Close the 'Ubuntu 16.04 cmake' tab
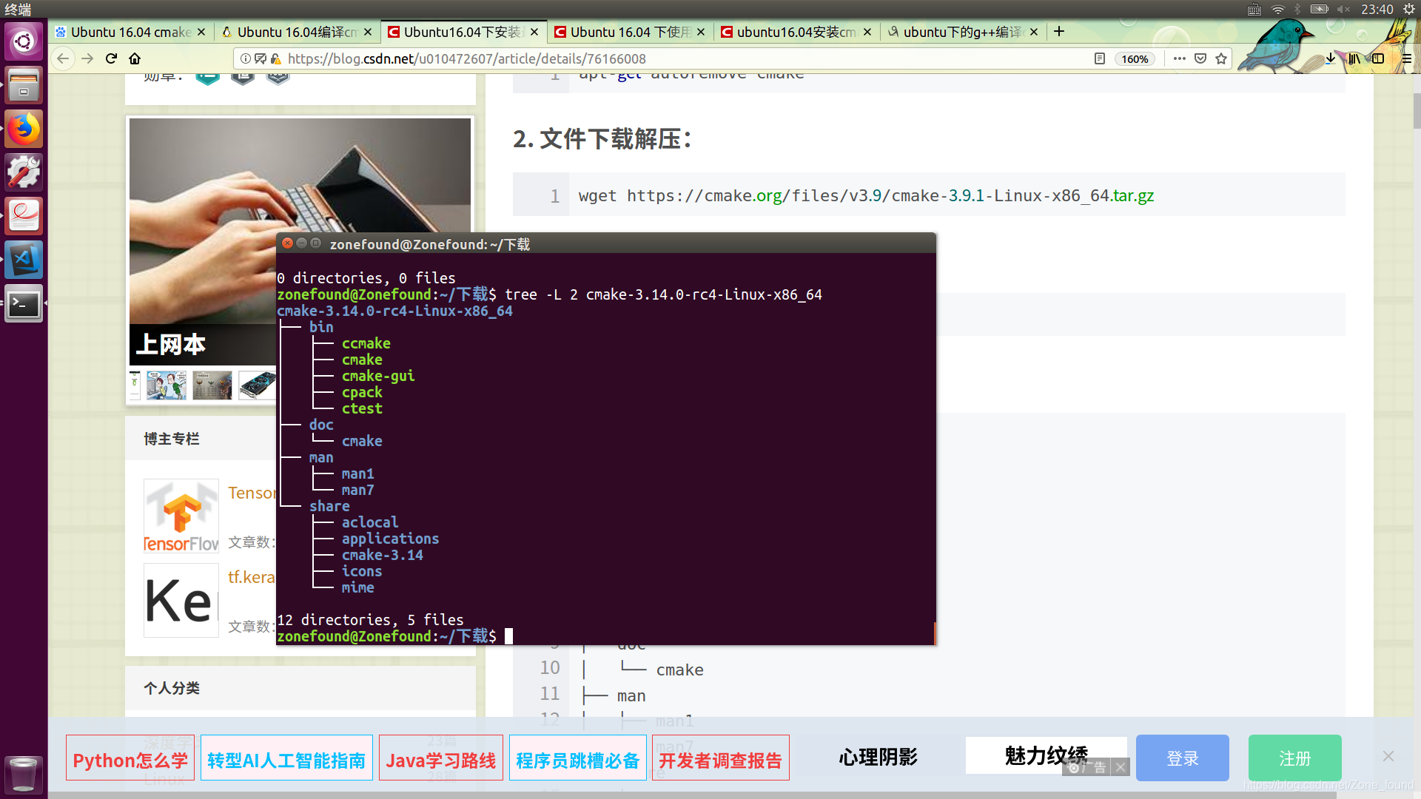This screenshot has height=799, width=1421. click(201, 32)
